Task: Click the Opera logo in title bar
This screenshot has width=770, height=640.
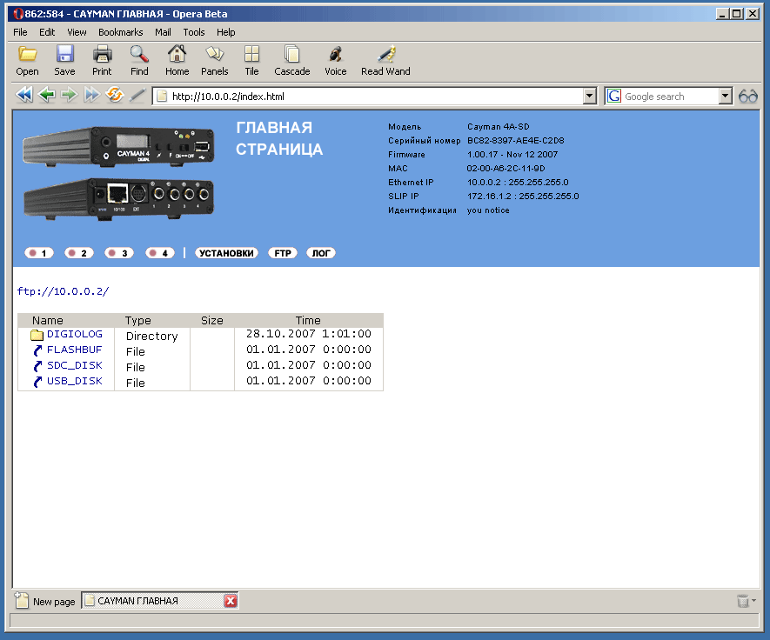Action: [x=18, y=14]
